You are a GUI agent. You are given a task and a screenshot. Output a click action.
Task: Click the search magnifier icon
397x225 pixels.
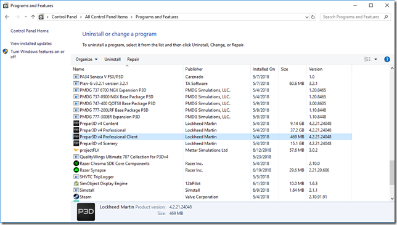386,17
